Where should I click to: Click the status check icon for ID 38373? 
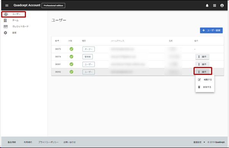point(71,49)
